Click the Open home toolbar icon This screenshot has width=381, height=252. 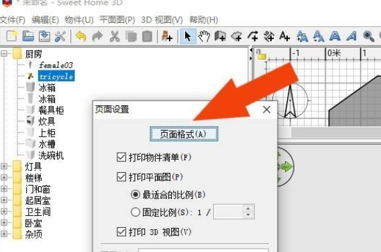[28, 36]
